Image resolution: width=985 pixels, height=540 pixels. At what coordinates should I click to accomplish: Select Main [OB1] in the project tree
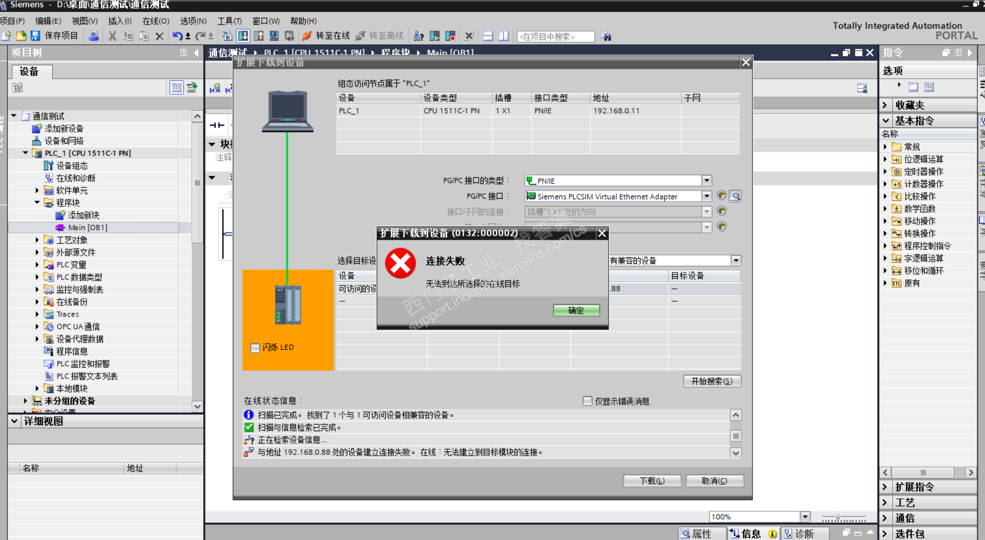[88, 227]
